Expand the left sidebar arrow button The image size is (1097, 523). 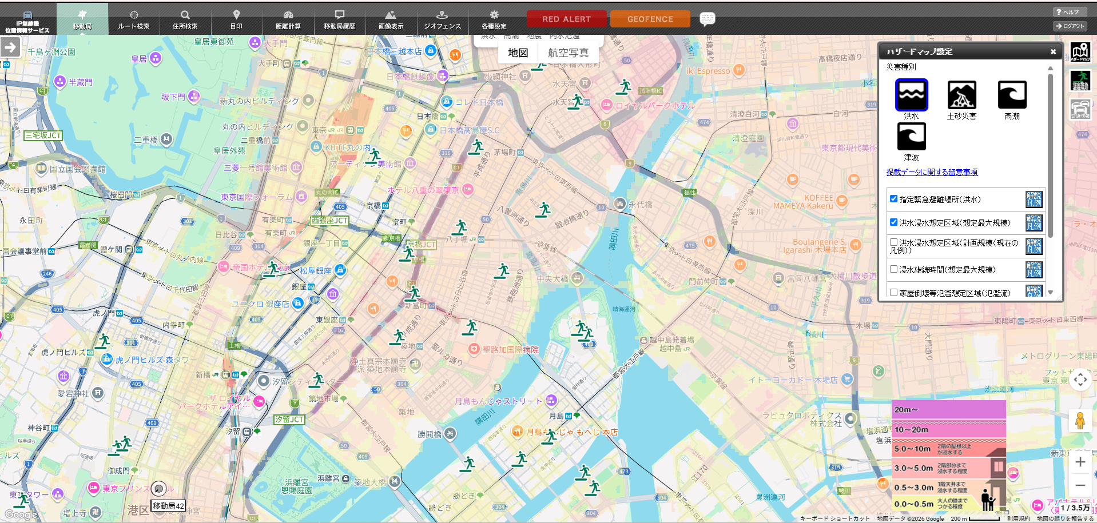10,47
